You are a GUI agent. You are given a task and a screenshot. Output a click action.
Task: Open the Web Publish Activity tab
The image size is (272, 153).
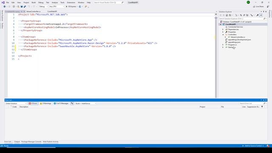coord(51,142)
